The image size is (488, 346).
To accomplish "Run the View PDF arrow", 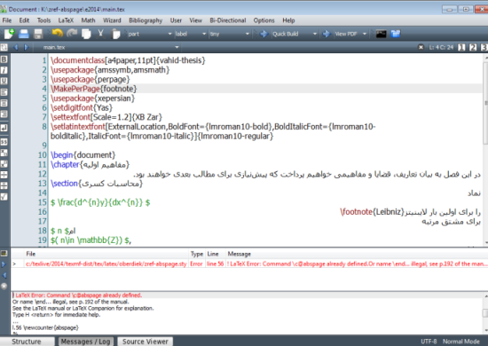I will click(x=327, y=34).
